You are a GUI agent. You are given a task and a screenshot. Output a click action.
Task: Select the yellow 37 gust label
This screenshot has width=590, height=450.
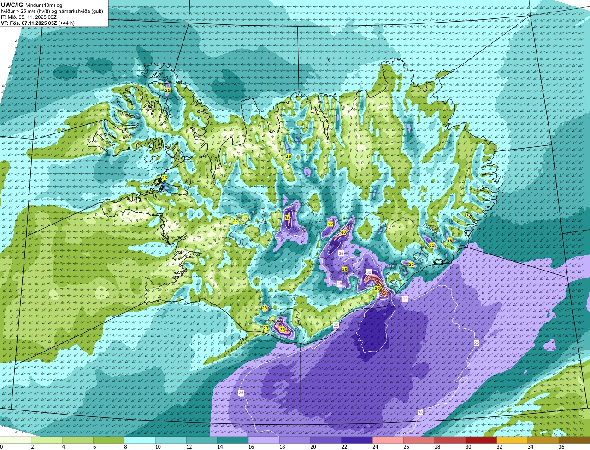[282, 329]
